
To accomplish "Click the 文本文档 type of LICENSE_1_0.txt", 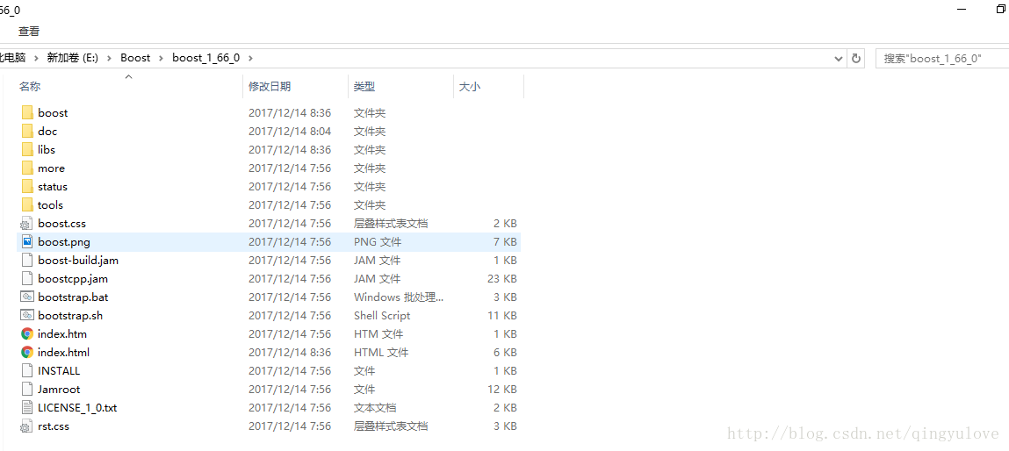I will [374, 407].
